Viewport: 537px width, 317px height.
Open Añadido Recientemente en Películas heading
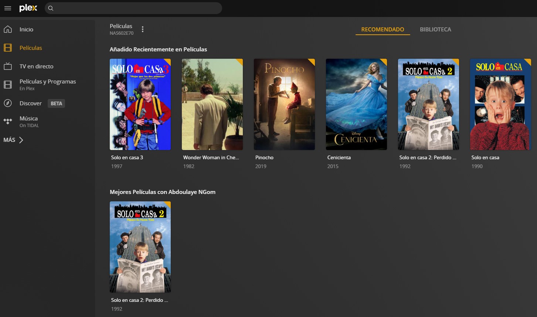coord(158,49)
